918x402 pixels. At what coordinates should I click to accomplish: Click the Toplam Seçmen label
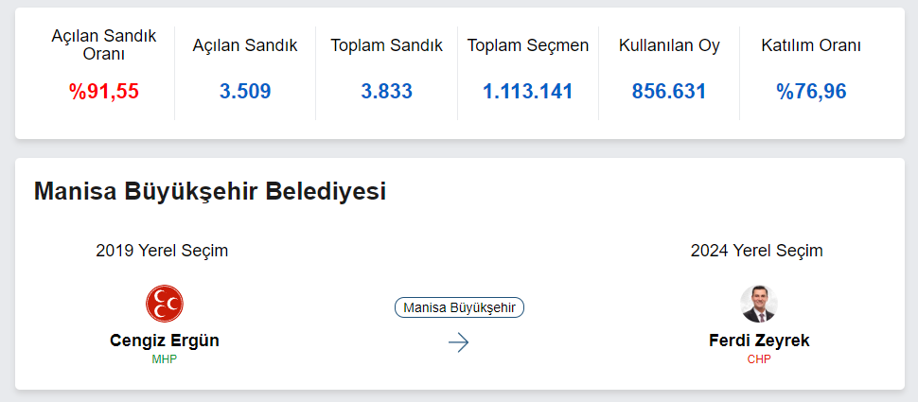click(528, 45)
